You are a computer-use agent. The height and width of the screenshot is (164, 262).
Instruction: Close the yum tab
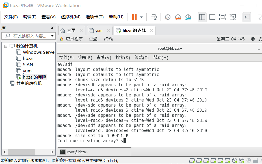[x=108, y=31]
